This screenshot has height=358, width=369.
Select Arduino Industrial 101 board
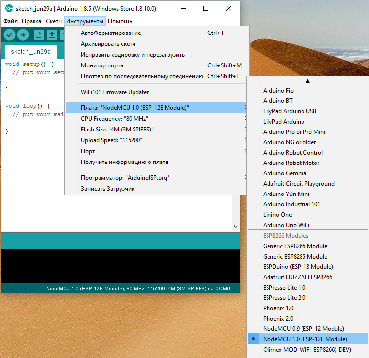click(307, 204)
